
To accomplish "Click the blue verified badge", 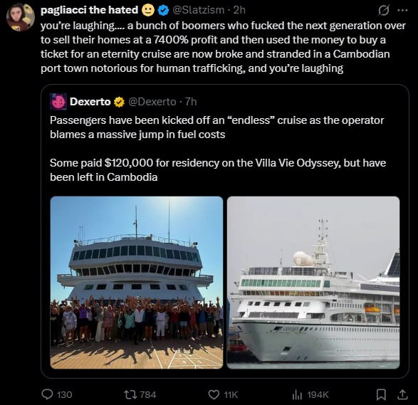I will [163, 11].
